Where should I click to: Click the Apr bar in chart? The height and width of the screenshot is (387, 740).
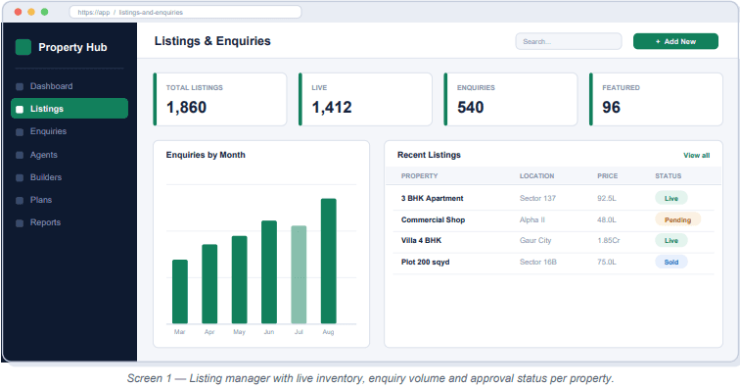point(209,284)
